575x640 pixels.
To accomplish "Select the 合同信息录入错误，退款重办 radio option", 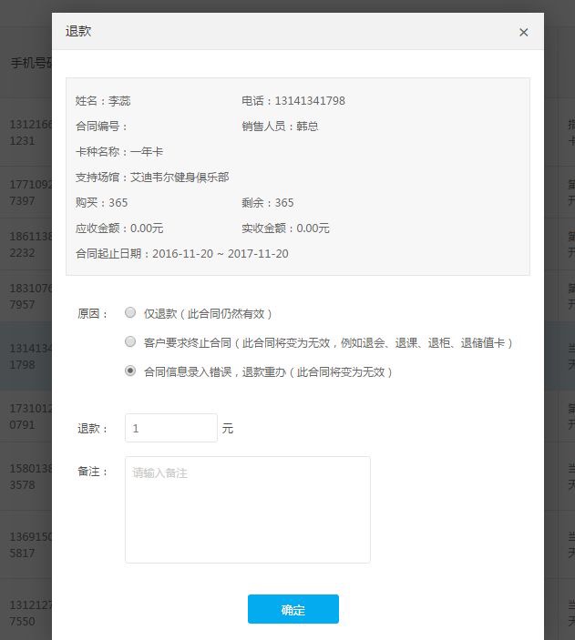I will click(130, 371).
